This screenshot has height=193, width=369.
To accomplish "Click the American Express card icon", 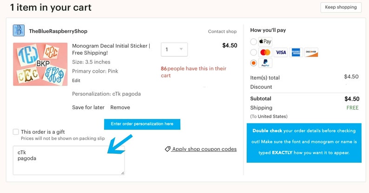I will (x=296, y=52).
